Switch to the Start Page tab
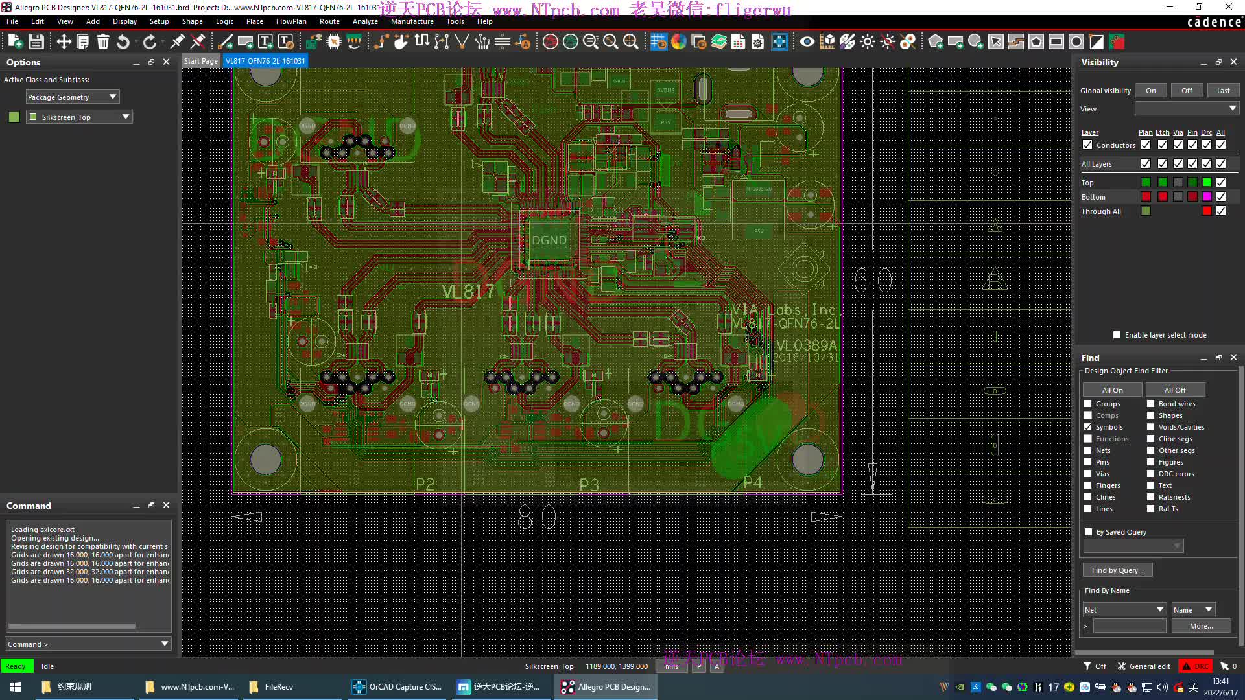The height and width of the screenshot is (700, 1245). coord(201,61)
